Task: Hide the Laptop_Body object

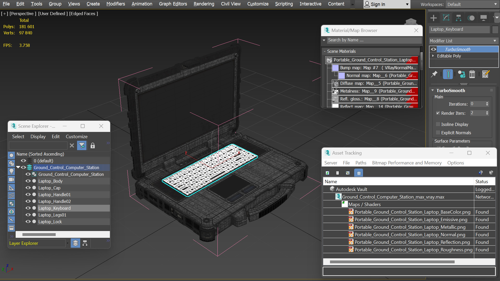Action: pos(28,181)
